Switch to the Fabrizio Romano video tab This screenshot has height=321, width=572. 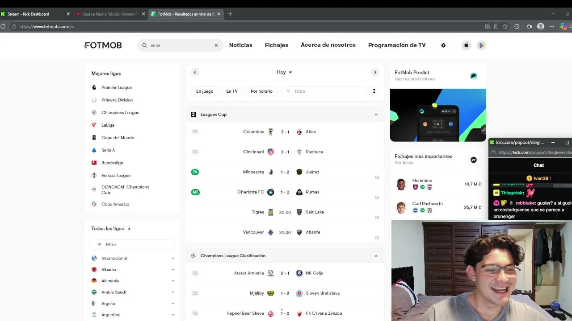pyautogui.click(x=110, y=14)
